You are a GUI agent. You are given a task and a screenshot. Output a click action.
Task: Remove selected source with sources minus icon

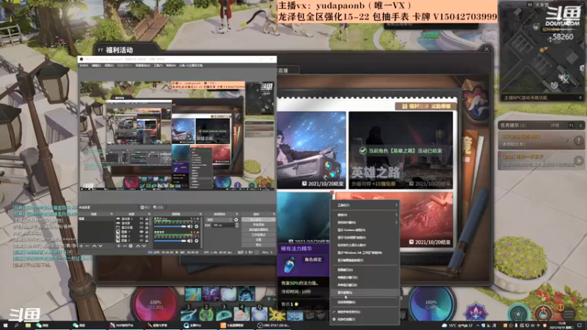click(125, 246)
